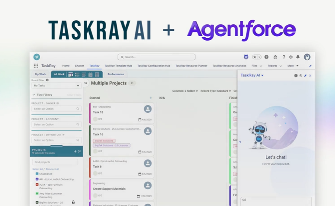Open the My Tasks board filter dropdown
The image size is (335, 206).
(x=57, y=86)
